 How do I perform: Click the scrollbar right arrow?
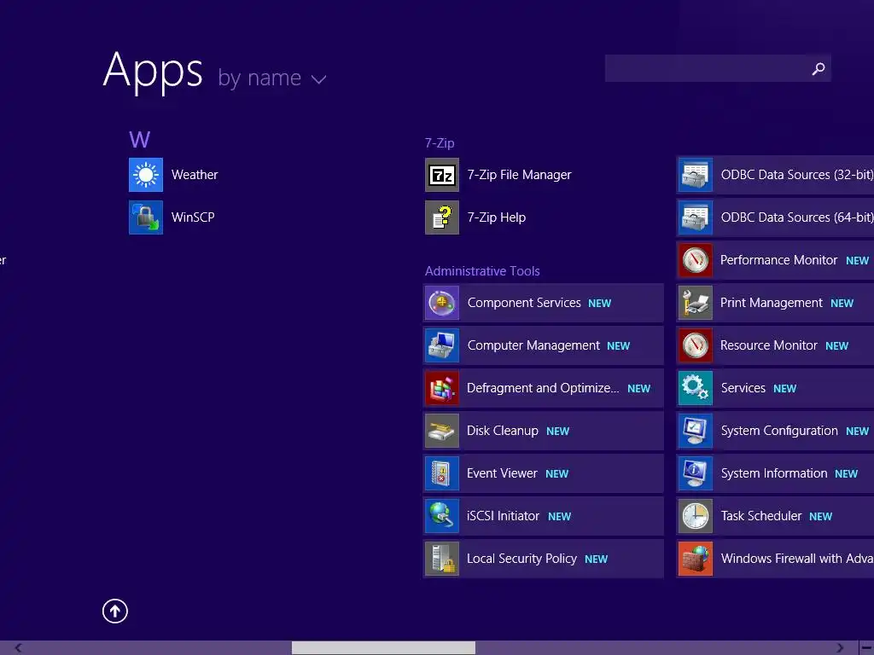tap(840, 648)
